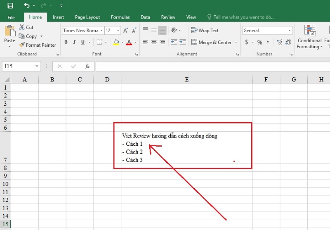
Task: Expand Merge & Center options arrow
Action: click(x=236, y=43)
